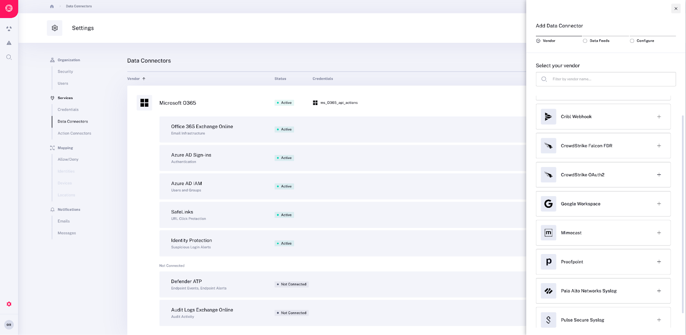Click the red app logo icon
The height and width of the screenshot is (335, 686).
(9, 9)
